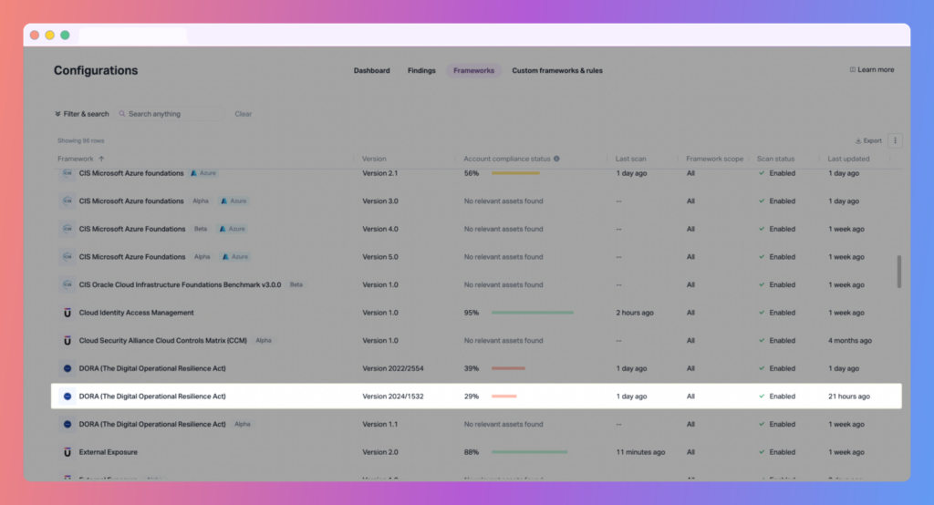Click the '4 months ago' last updated cell
Viewport: 934px width, 505px height.
[x=849, y=341]
